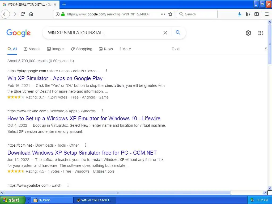Select WIN XP SIMULATOR taskbar button

click(95, 200)
